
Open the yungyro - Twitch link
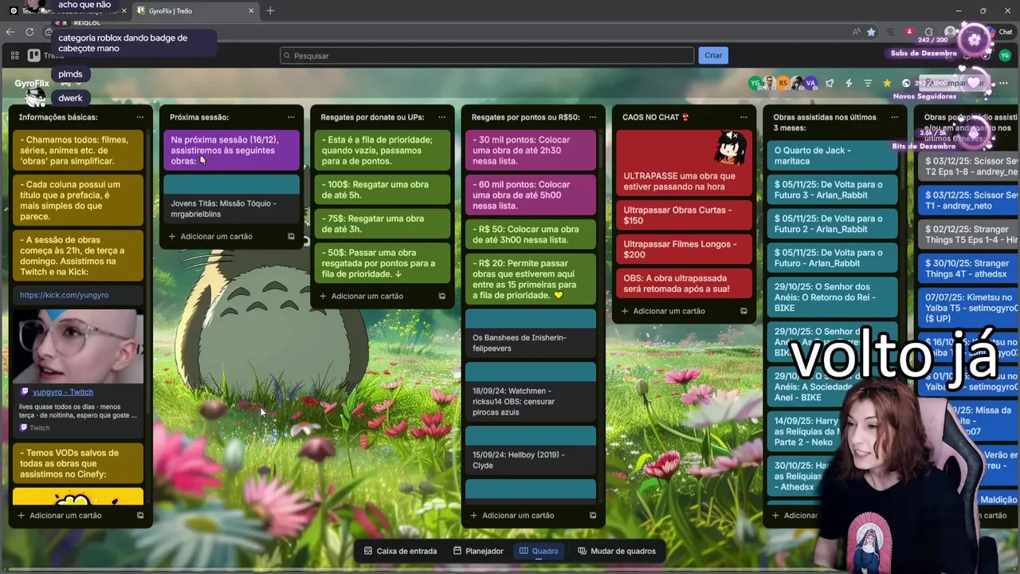(x=62, y=392)
